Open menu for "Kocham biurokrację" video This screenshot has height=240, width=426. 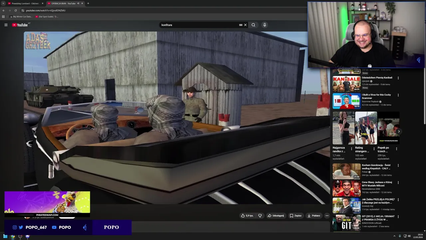point(398,165)
